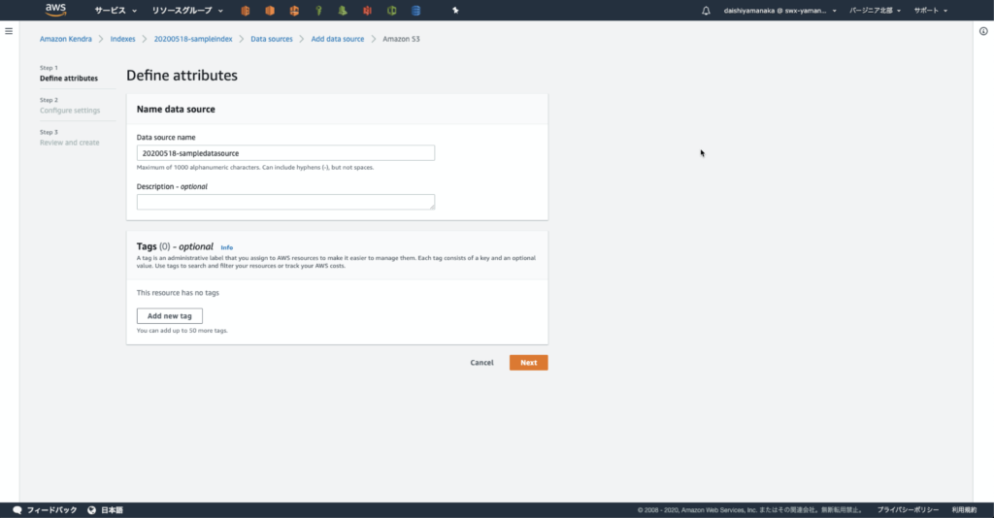Click the blue database service shortcut icon

pos(415,11)
